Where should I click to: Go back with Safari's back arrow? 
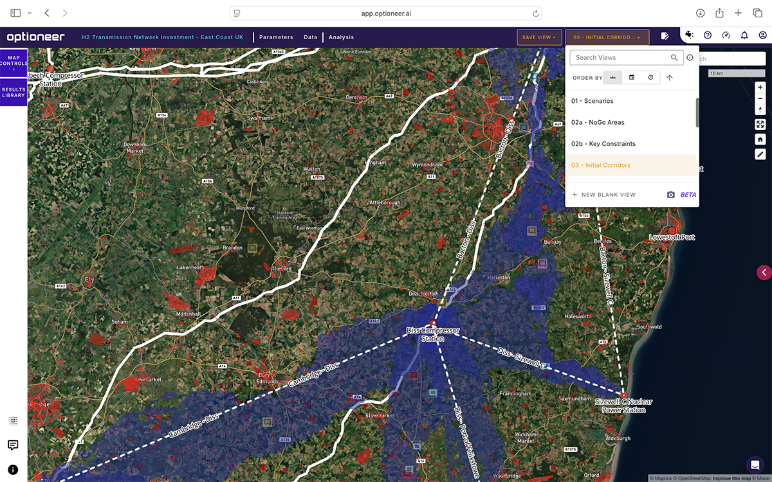(x=47, y=13)
